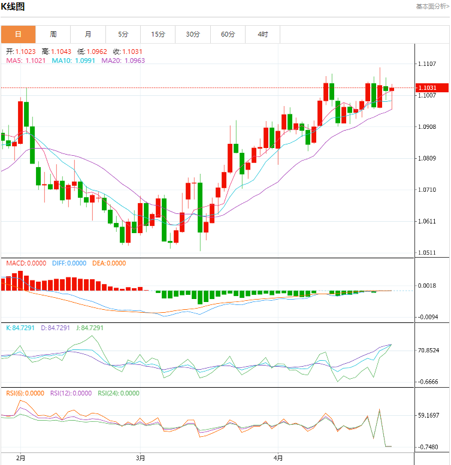Click the red 1.1031 current price label
Viewport: 451px width, 465px height.
(x=432, y=87)
